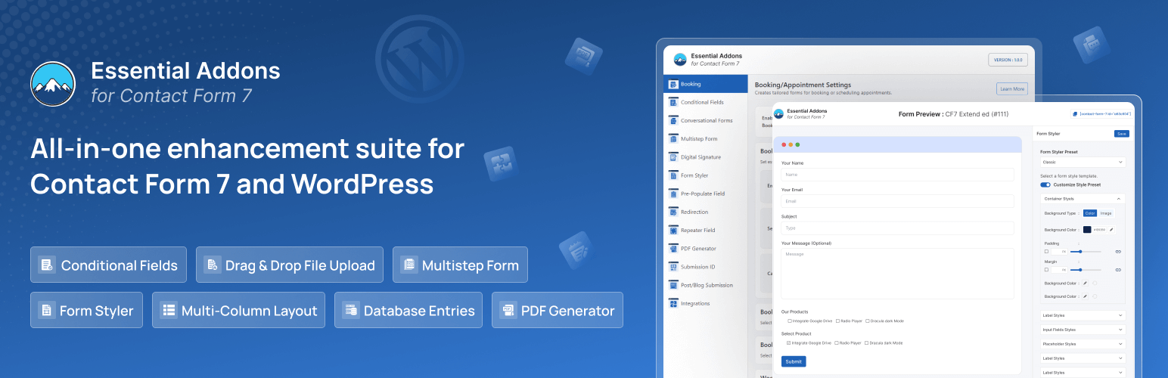
Task: Uncheck Integrate Google Drive under Select Product
Action: pos(789,342)
